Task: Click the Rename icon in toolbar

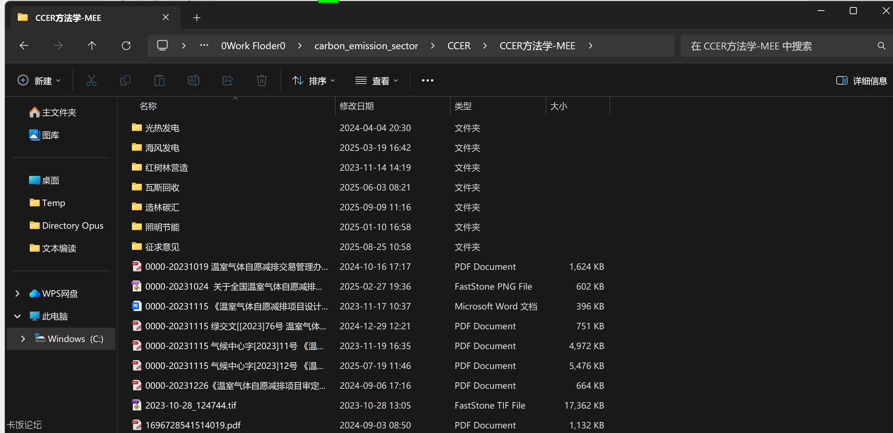Action: (193, 81)
